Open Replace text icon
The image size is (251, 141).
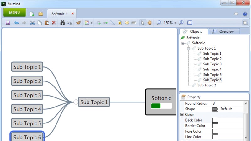point(69,23)
